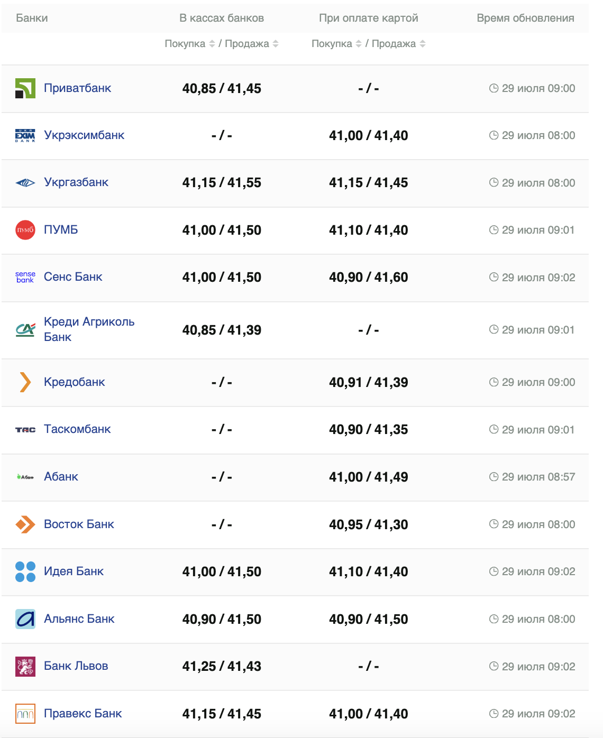Click the Креди Агриколь green logo
The height and width of the screenshot is (738, 603).
point(25,330)
